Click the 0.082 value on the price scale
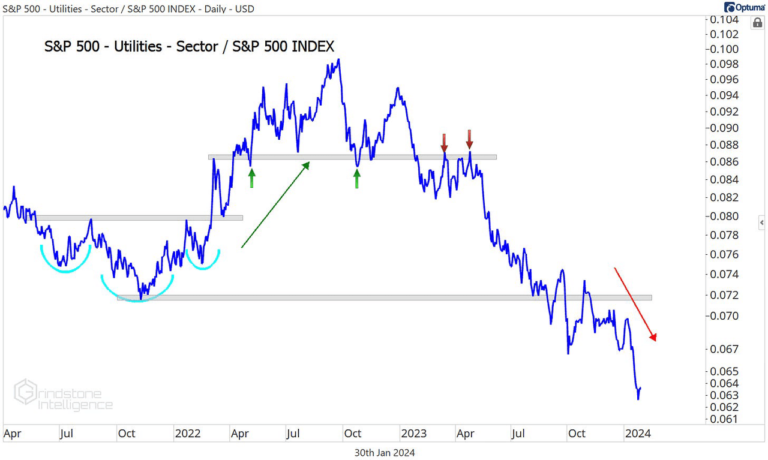Viewport: 768px width, 460px height. click(724, 197)
